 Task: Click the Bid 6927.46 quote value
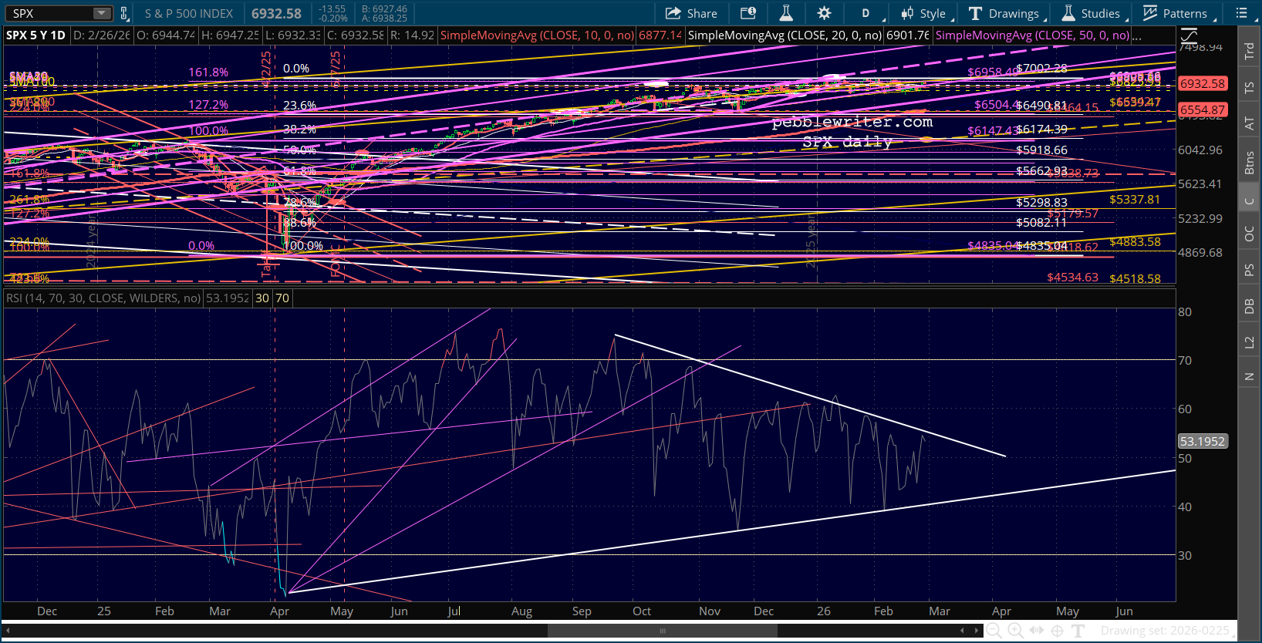click(384, 9)
